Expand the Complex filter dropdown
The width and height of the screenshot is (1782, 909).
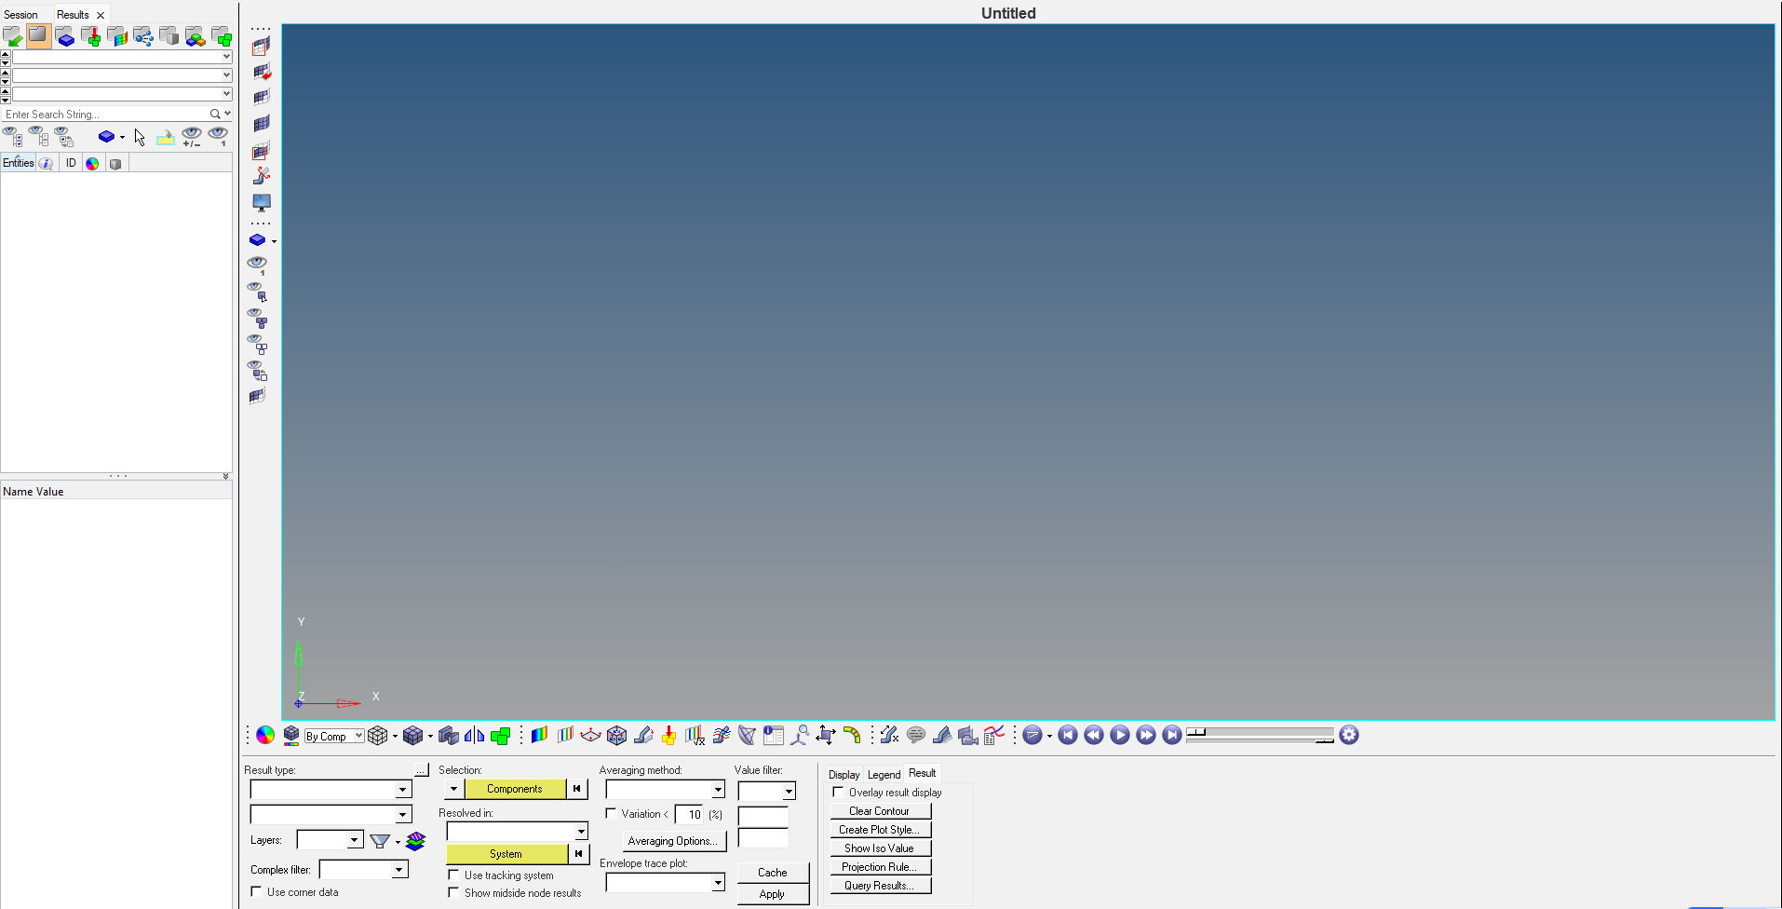click(x=398, y=870)
